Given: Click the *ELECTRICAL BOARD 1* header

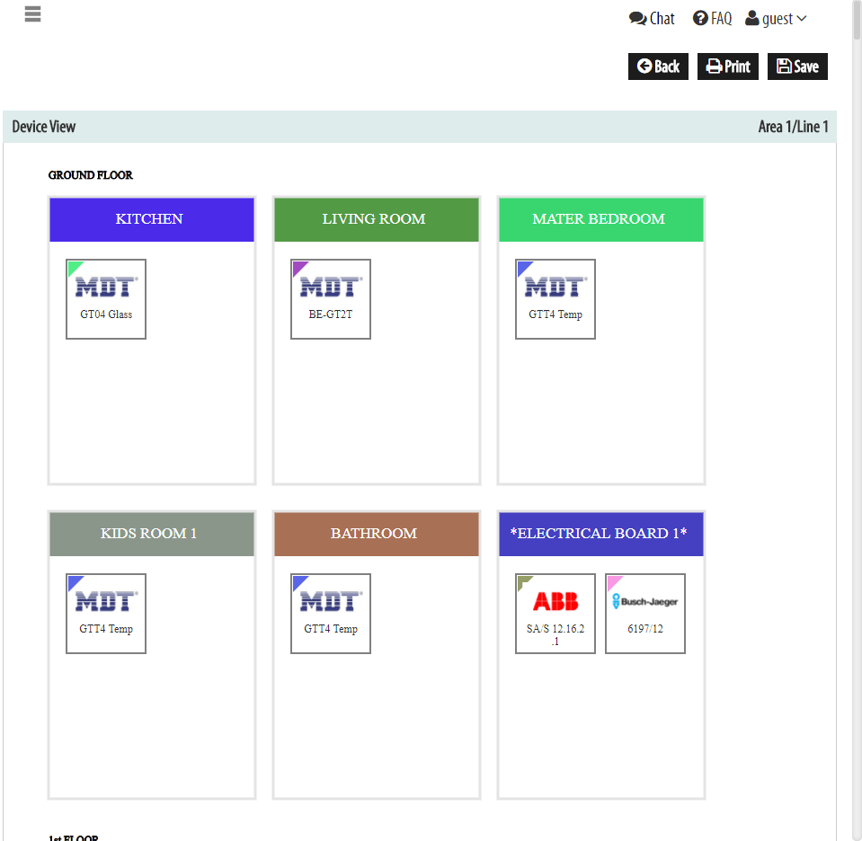Looking at the screenshot, I should (600, 534).
